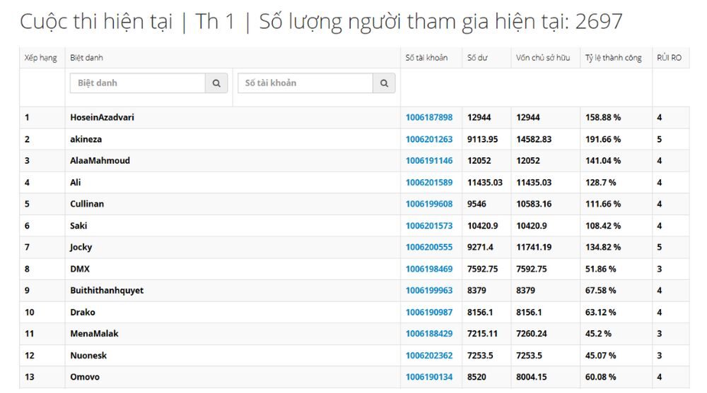Click equity value 11741.19
Screen dimensions: 707x393
tap(534, 247)
